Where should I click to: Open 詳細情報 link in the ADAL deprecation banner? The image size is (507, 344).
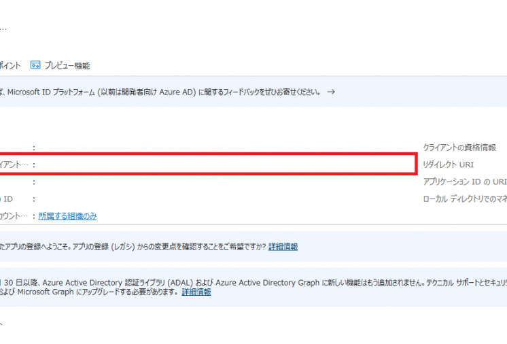196,292
